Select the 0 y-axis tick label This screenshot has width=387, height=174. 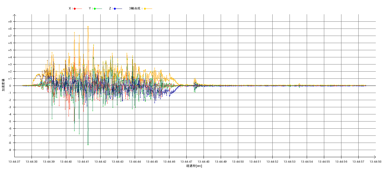coord(11,86)
